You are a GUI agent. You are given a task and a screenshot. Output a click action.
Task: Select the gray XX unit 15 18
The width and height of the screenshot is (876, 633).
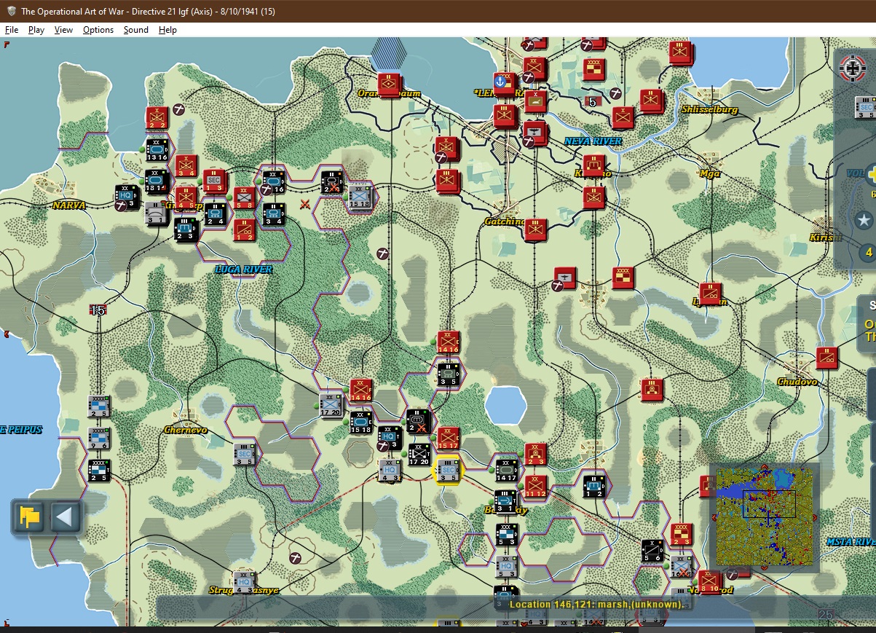point(360,197)
